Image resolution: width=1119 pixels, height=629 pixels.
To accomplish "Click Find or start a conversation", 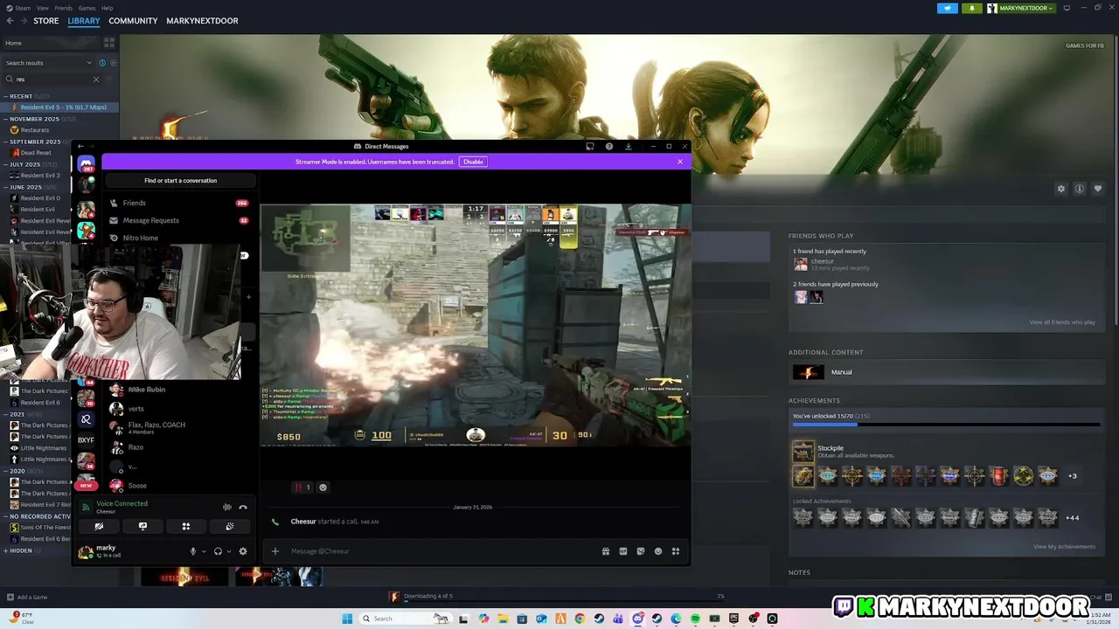I will click(181, 181).
